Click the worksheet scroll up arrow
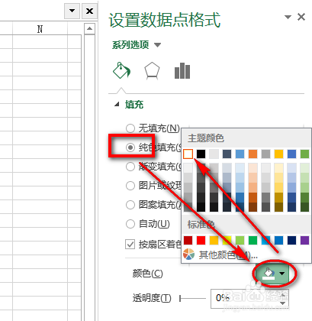The width and height of the screenshot is (312, 321). point(89,28)
